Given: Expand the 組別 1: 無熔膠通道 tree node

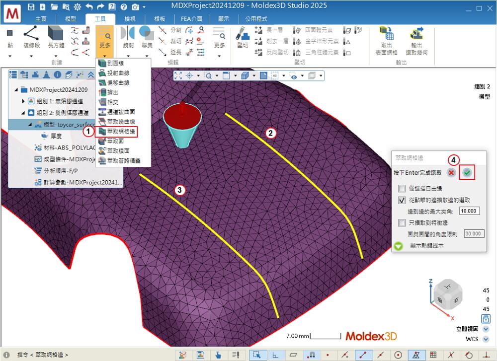Looking at the screenshot, I should coord(23,101).
